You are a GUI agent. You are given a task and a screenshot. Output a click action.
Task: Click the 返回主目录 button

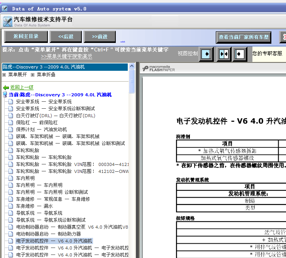point(26,37)
